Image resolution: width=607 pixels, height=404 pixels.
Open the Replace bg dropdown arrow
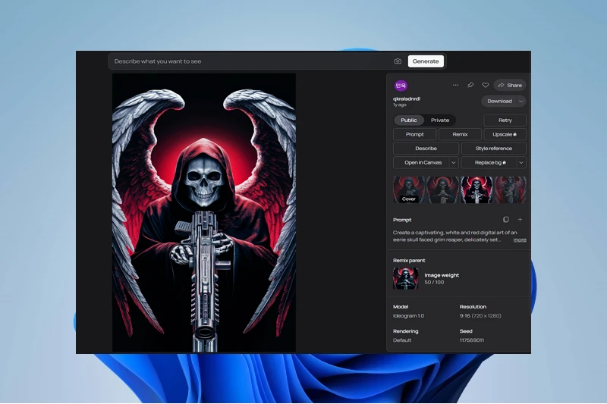point(521,162)
